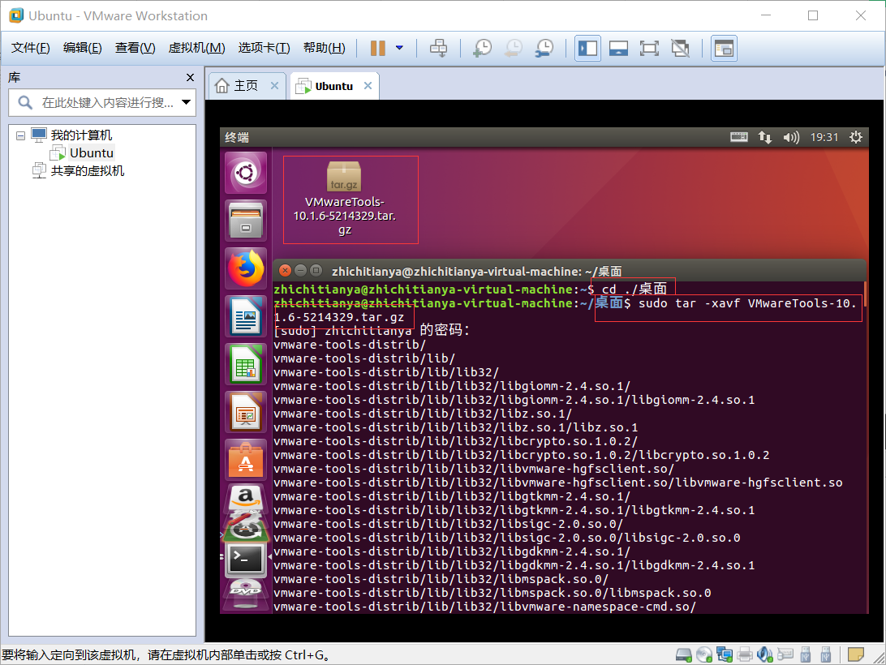This screenshot has height=665, width=886.
Task: Click the printer status icon
Action: click(x=745, y=654)
